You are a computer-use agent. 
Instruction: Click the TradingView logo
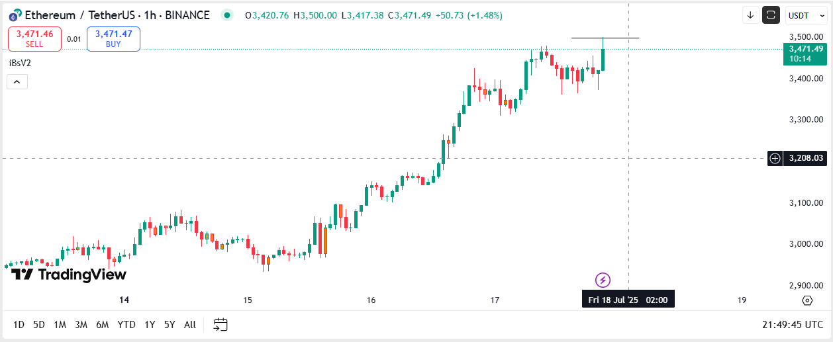[69, 275]
